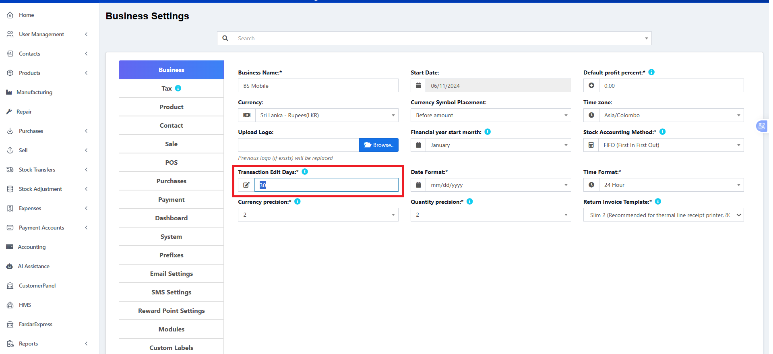Viewport: 773px width, 354px height.
Task: Click info icon beside Currency precision
Action: [x=298, y=201]
